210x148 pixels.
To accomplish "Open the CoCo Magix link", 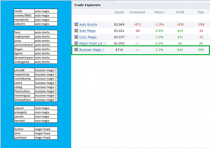I will (x=88, y=37).
